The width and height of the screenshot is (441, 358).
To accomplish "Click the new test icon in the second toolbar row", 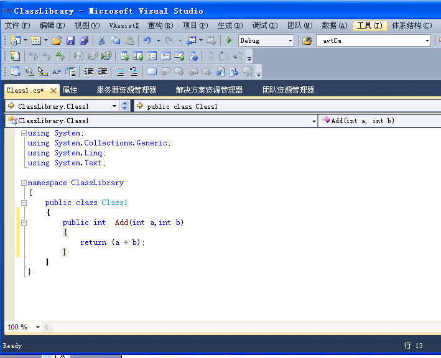I will pyautogui.click(x=15, y=56).
